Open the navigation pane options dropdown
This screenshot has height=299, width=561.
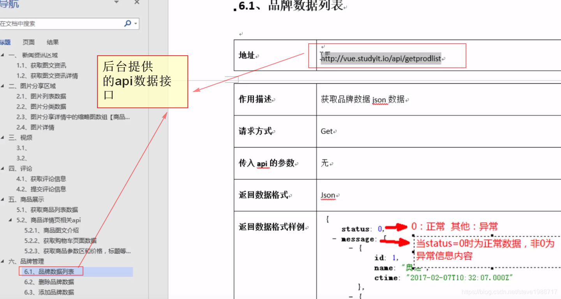pyautogui.click(x=116, y=2)
